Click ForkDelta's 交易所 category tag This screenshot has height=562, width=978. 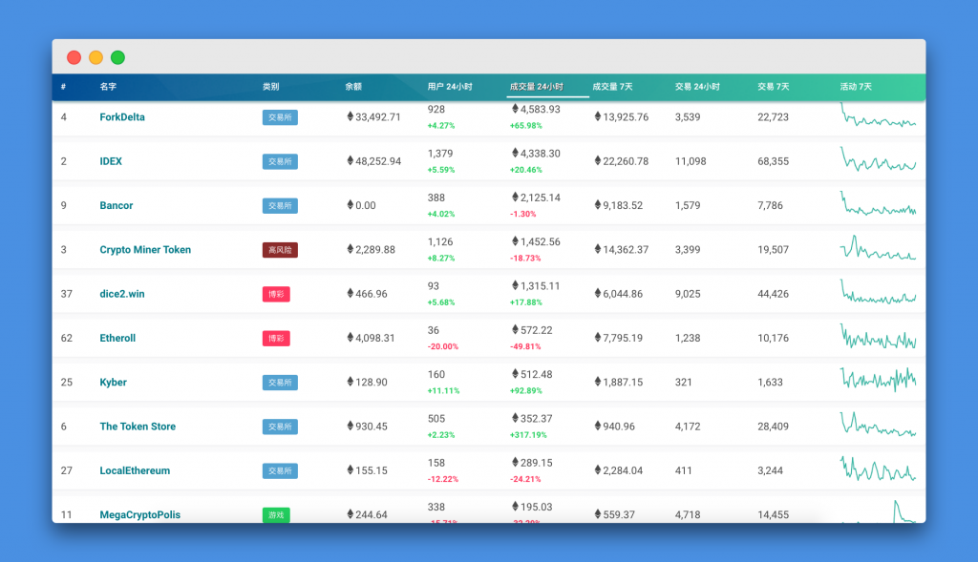click(x=280, y=117)
